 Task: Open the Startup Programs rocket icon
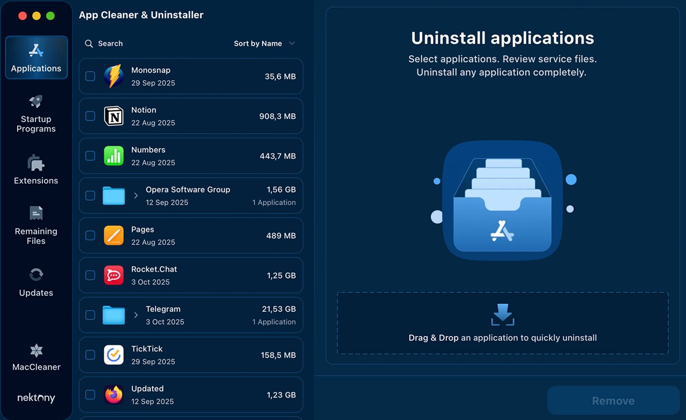(x=36, y=102)
